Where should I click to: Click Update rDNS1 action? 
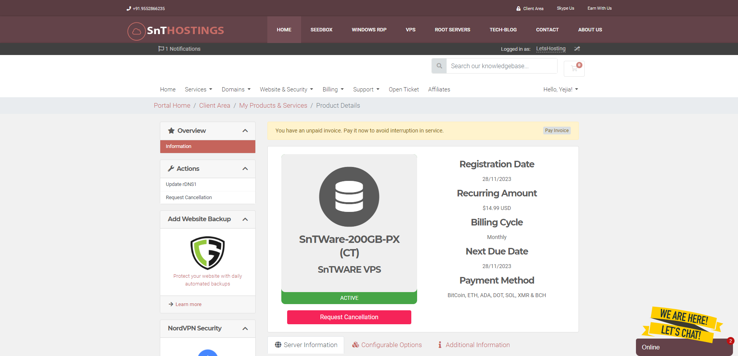[208, 184]
